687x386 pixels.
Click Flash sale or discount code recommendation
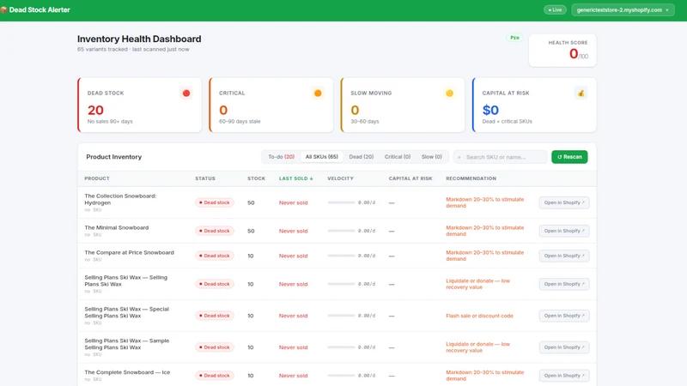click(x=479, y=316)
